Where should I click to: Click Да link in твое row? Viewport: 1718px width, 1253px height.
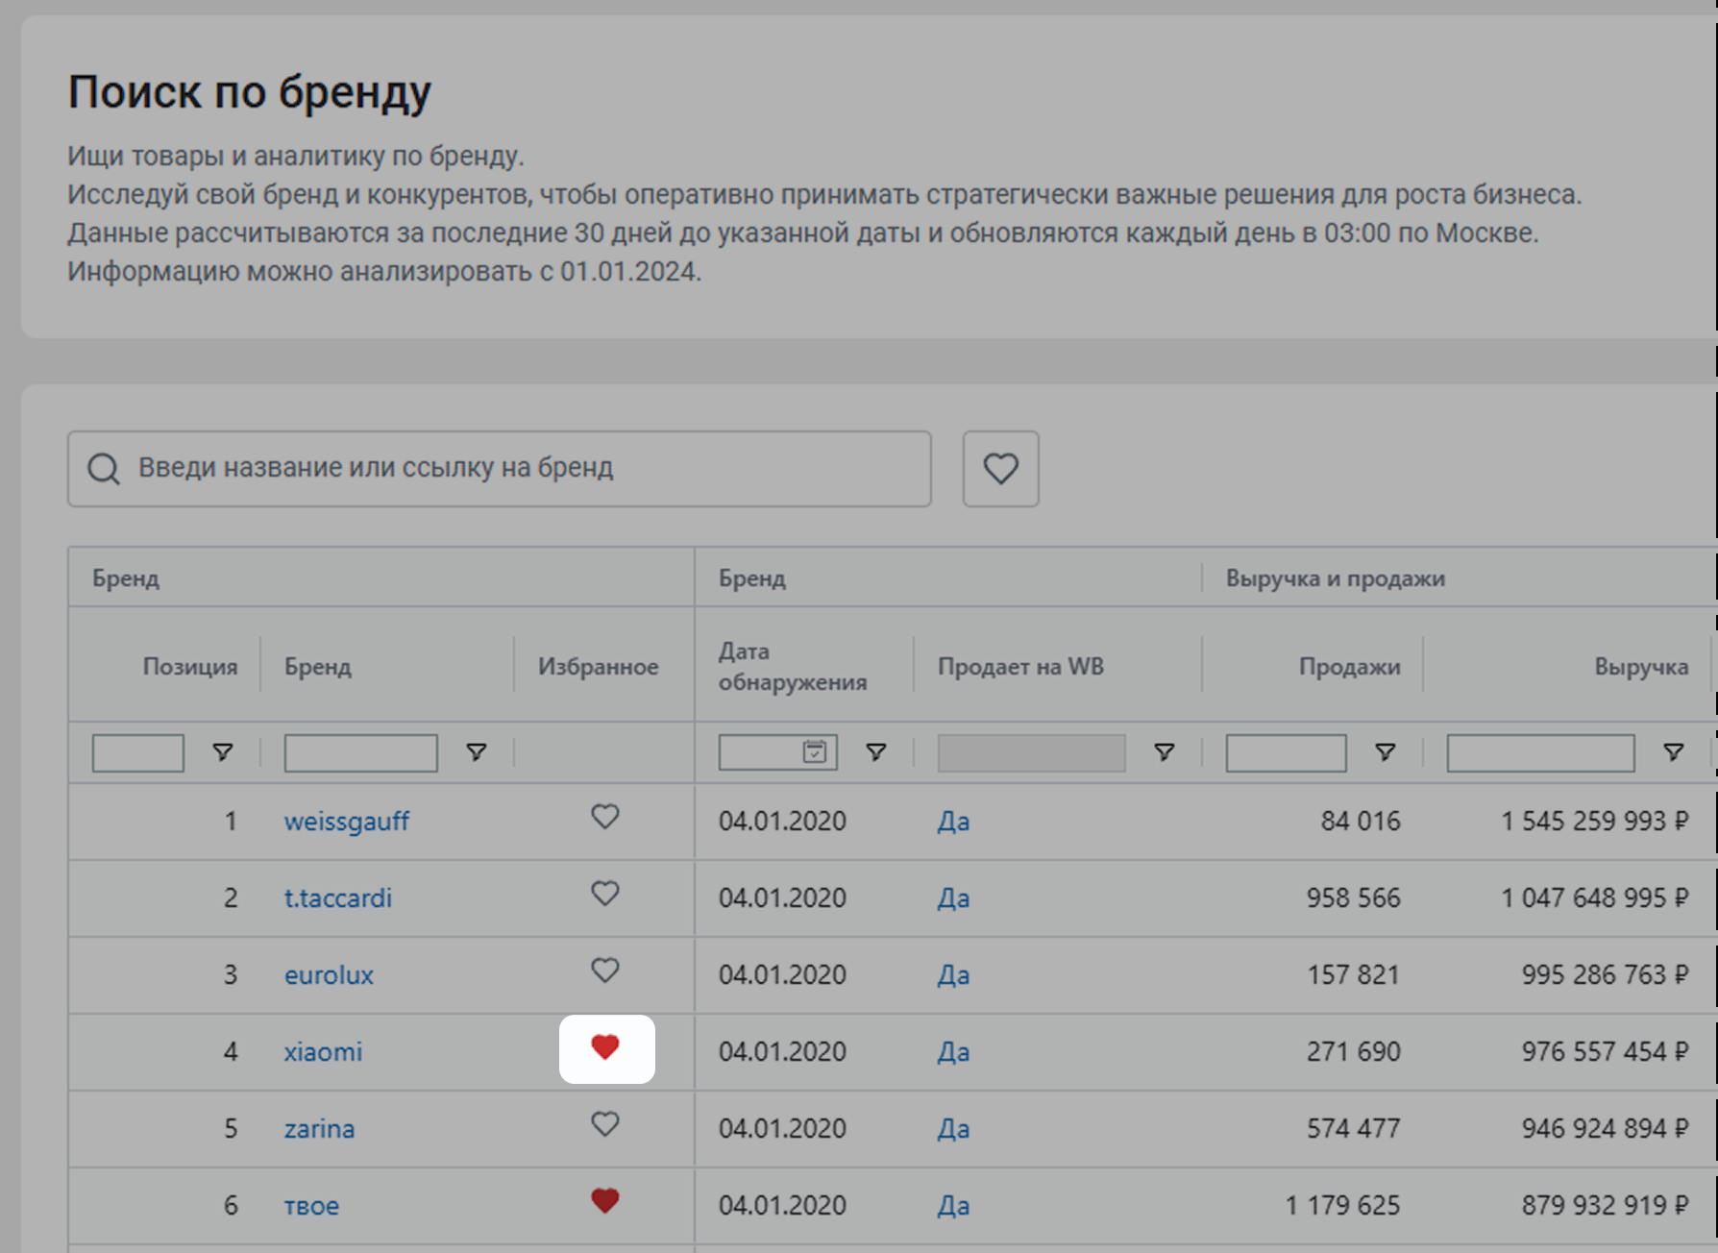coord(953,1206)
